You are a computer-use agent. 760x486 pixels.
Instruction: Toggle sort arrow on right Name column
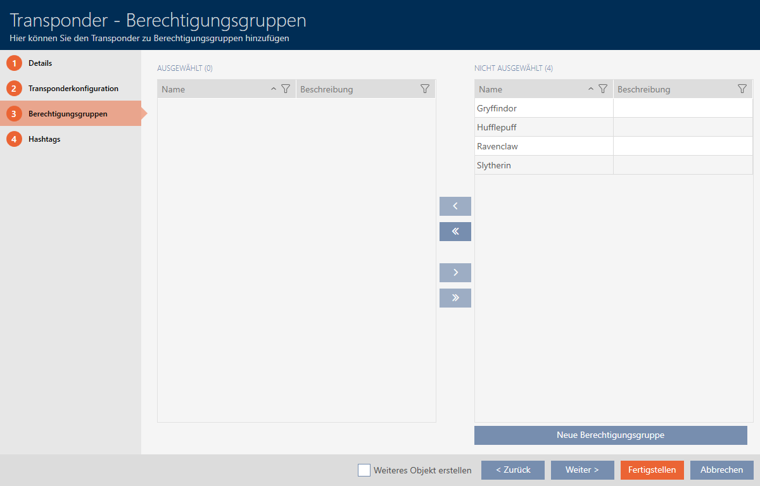coord(591,89)
